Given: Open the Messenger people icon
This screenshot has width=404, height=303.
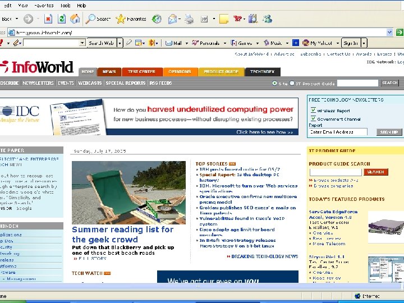Looking at the screenshot, I should tap(267, 19).
